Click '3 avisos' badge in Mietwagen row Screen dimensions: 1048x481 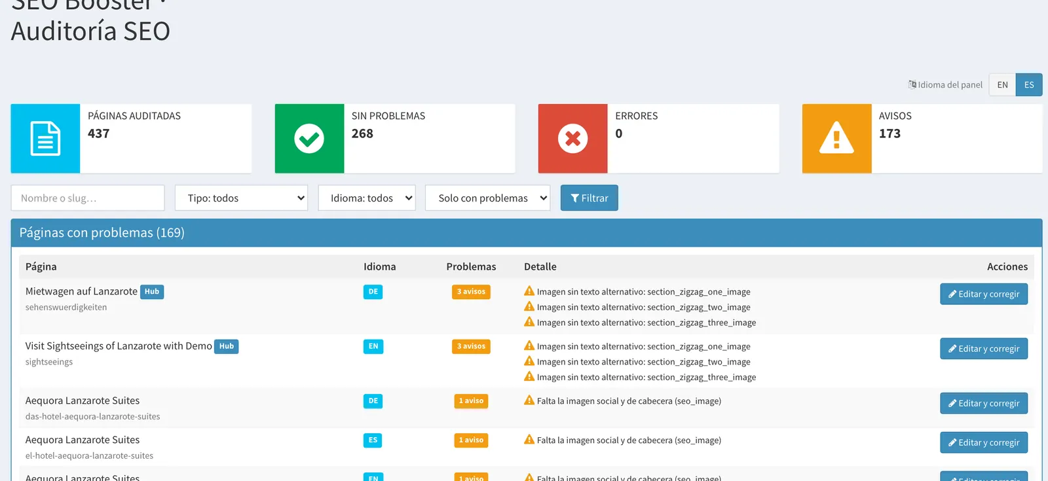click(471, 292)
